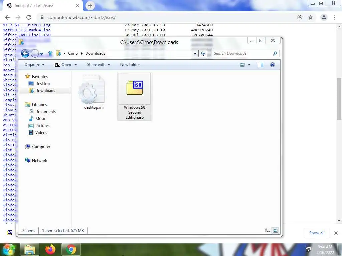This screenshot has height=256, width=342.
Task: Select Desktop under Favorites
Action: coord(39,84)
